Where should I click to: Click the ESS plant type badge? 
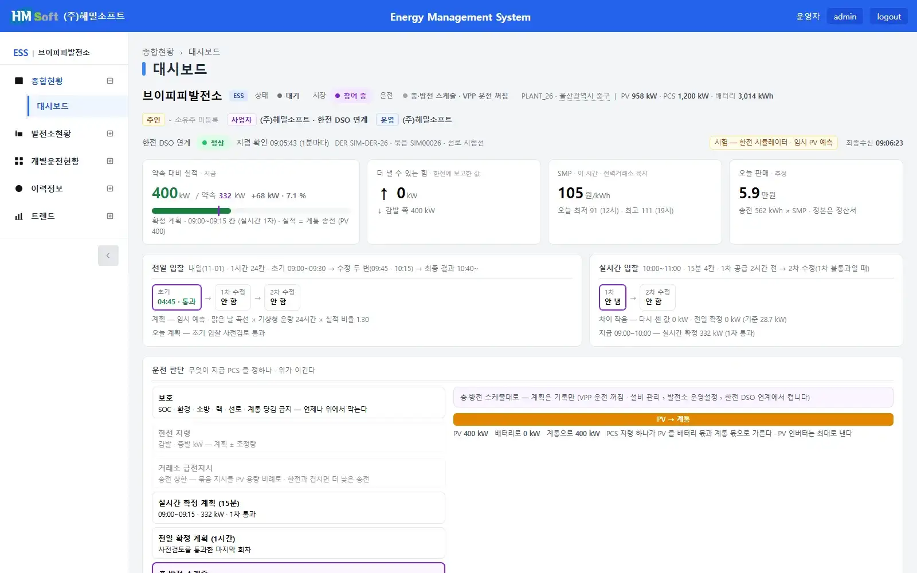tap(238, 96)
